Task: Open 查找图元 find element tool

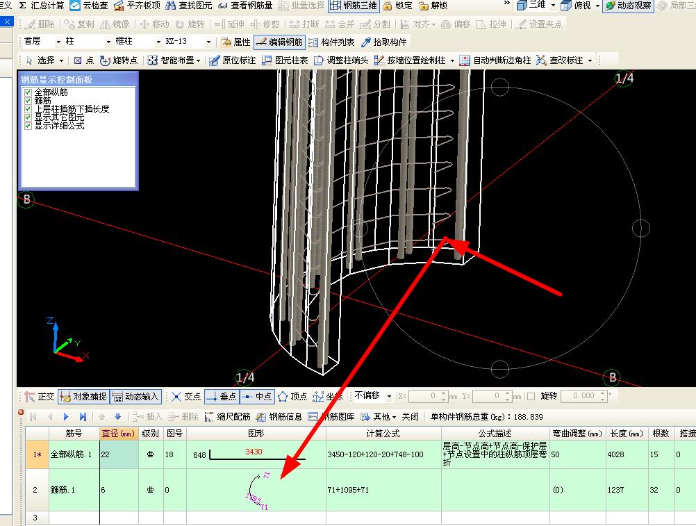Action: [189, 6]
